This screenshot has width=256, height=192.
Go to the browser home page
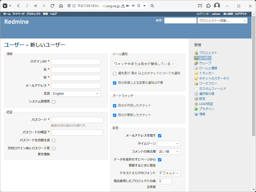(x=61, y=6)
